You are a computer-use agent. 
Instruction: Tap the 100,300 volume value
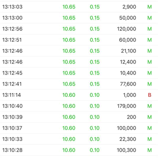(x=126, y=150)
